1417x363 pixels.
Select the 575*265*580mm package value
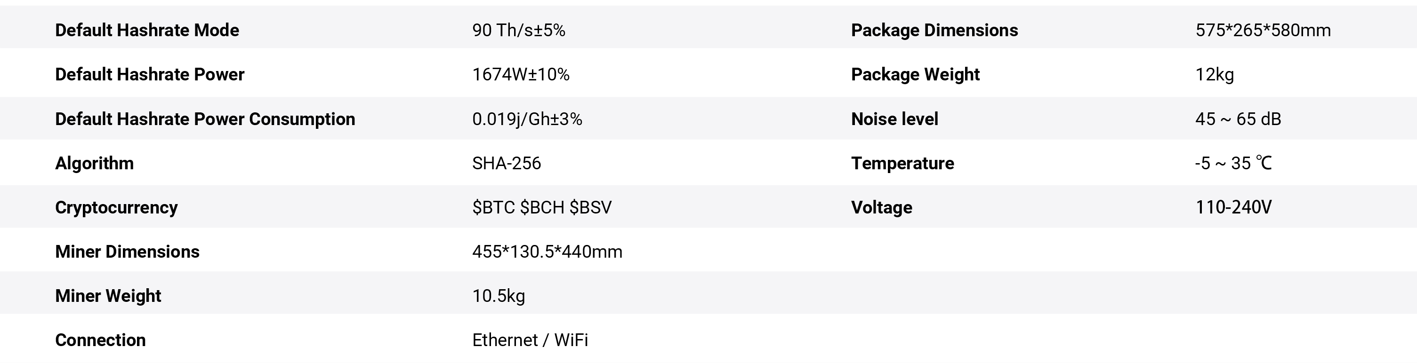coord(1263,30)
